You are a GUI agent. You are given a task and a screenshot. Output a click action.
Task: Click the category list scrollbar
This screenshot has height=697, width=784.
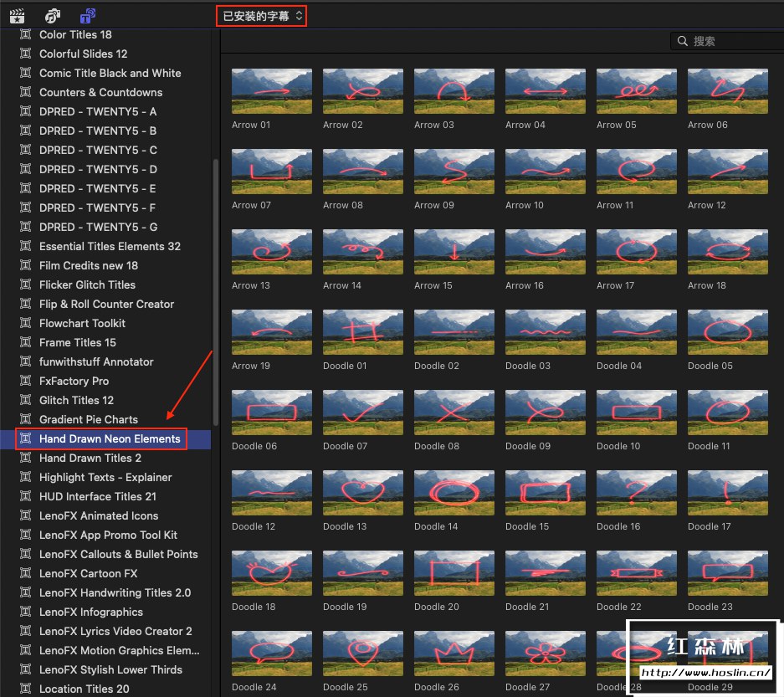click(x=216, y=293)
